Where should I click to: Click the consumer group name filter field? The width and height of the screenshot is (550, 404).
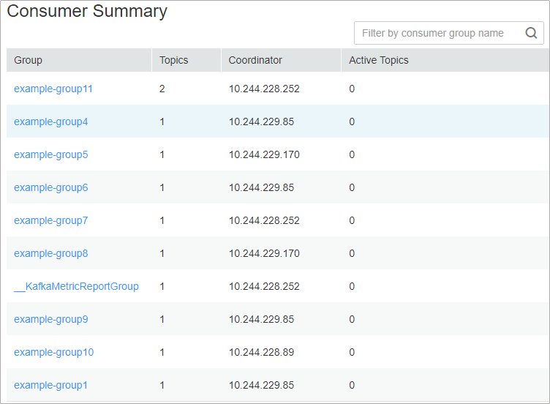point(439,33)
